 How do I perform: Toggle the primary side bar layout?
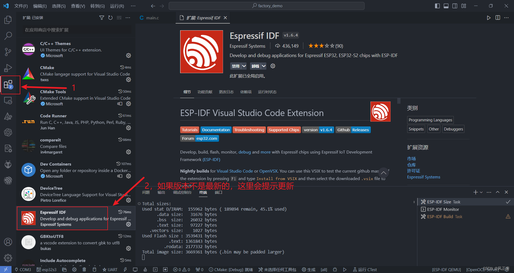coord(437,6)
